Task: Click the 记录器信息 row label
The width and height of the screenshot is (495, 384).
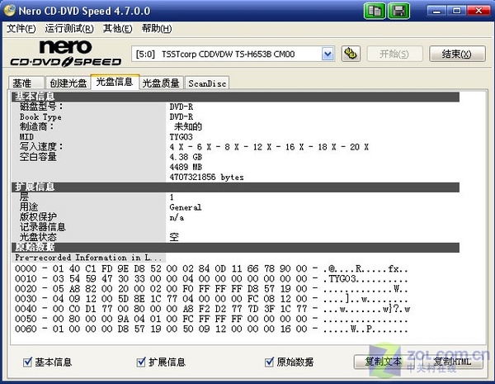Action: (x=42, y=227)
